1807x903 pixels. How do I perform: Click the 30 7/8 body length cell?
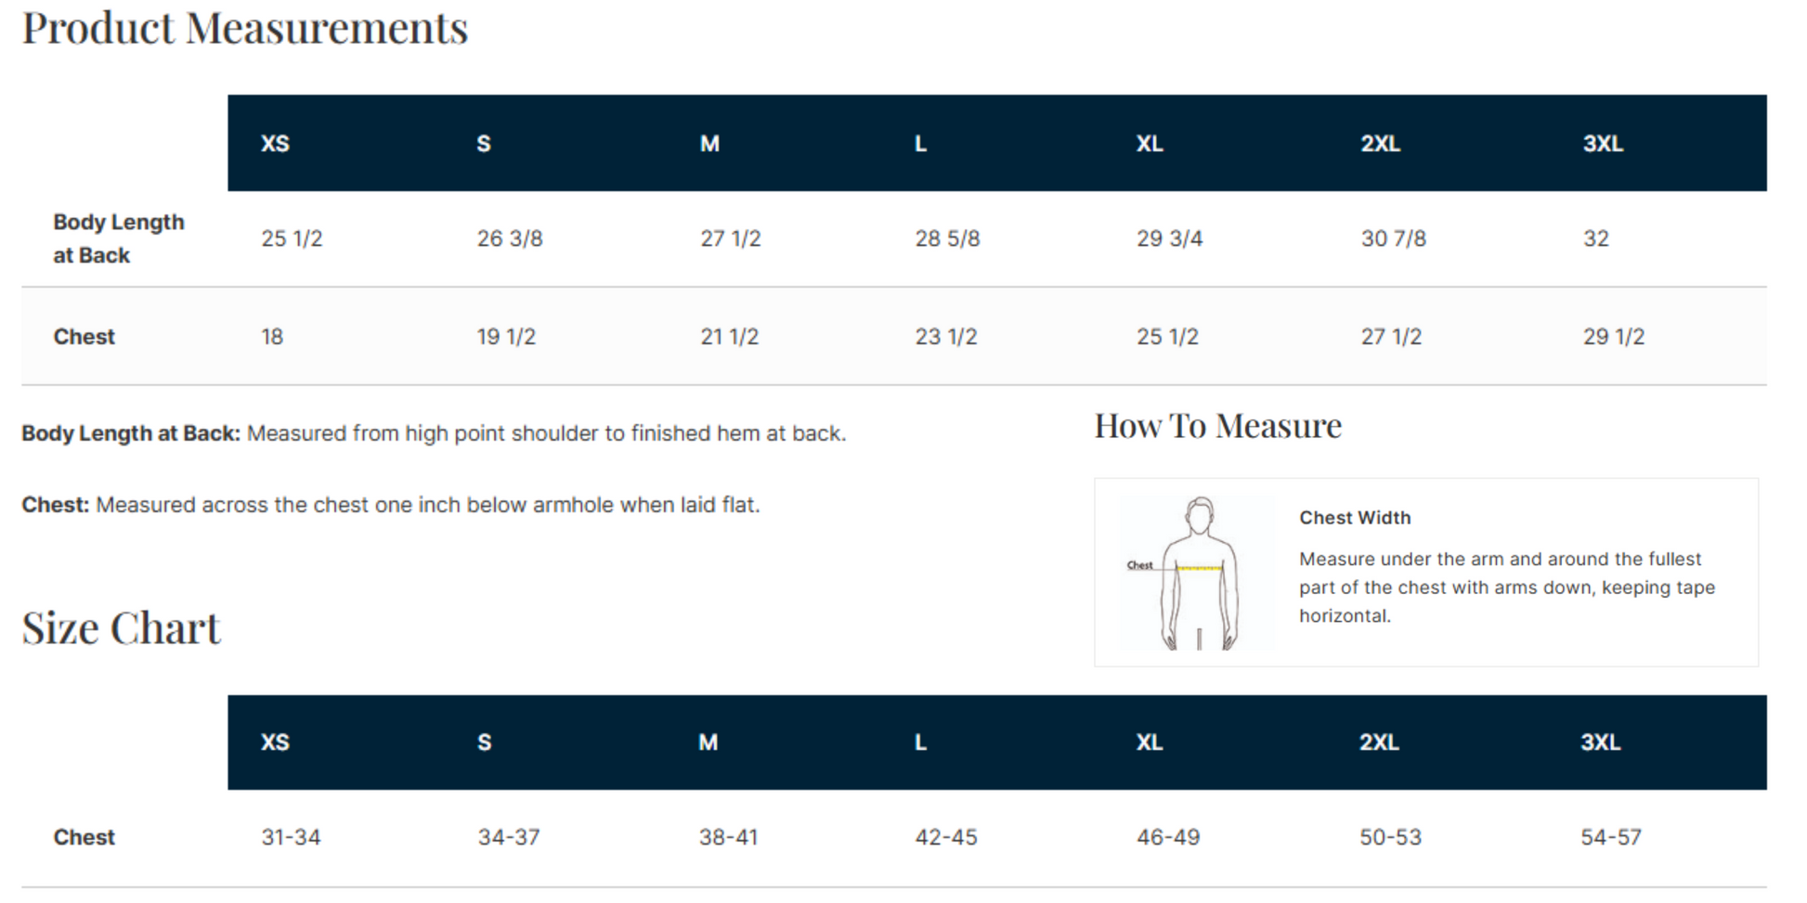(x=1393, y=239)
